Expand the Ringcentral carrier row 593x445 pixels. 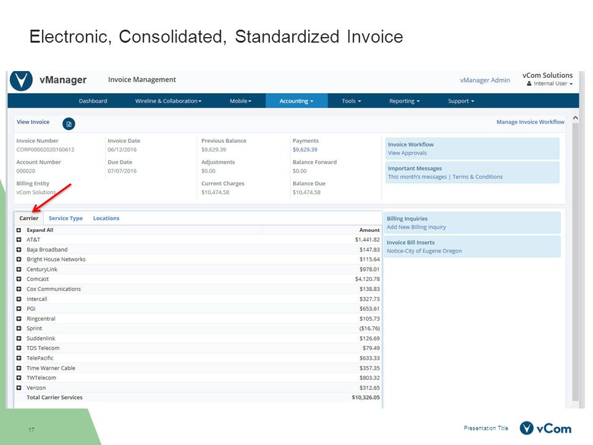19,319
